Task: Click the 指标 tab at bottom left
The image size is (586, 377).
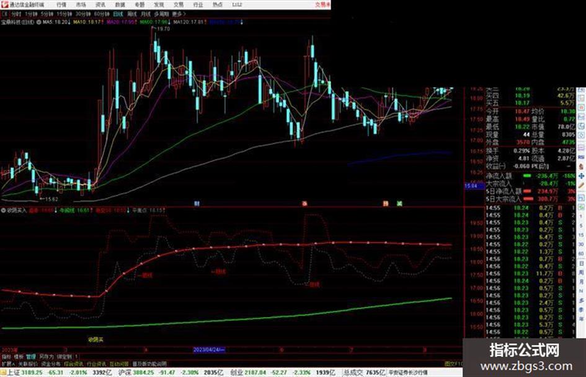Action: point(6,357)
